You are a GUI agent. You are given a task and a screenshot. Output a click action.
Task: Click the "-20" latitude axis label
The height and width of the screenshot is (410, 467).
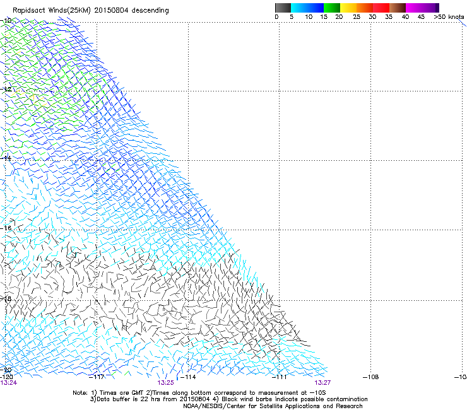6,370
